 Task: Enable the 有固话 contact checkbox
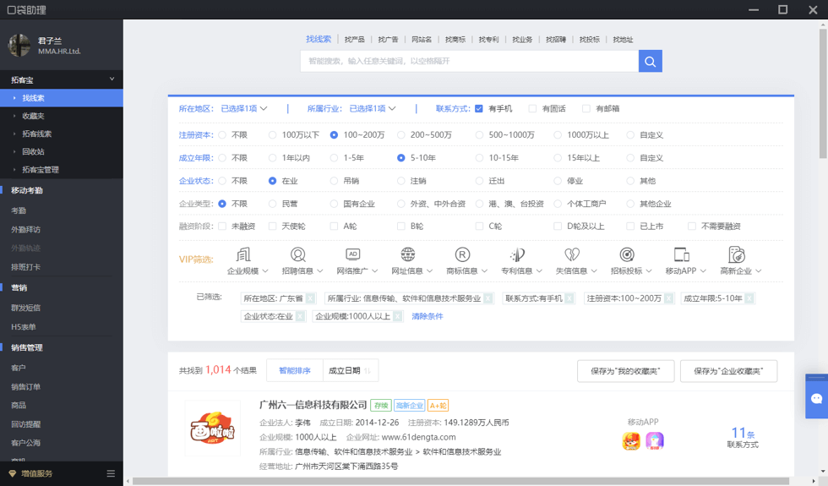click(x=532, y=109)
